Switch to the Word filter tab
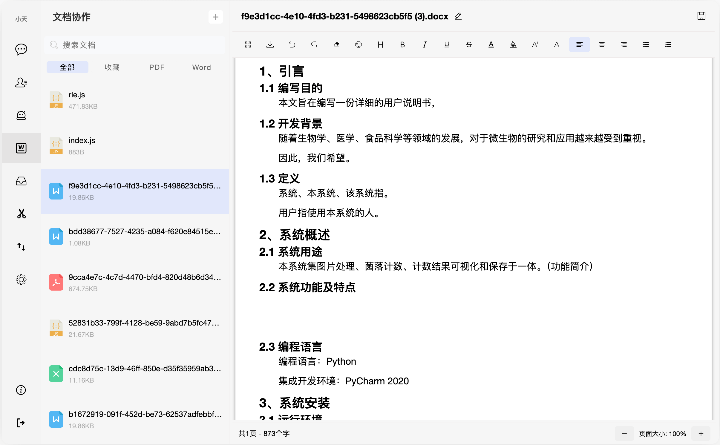The height and width of the screenshot is (445, 720). pyautogui.click(x=202, y=67)
